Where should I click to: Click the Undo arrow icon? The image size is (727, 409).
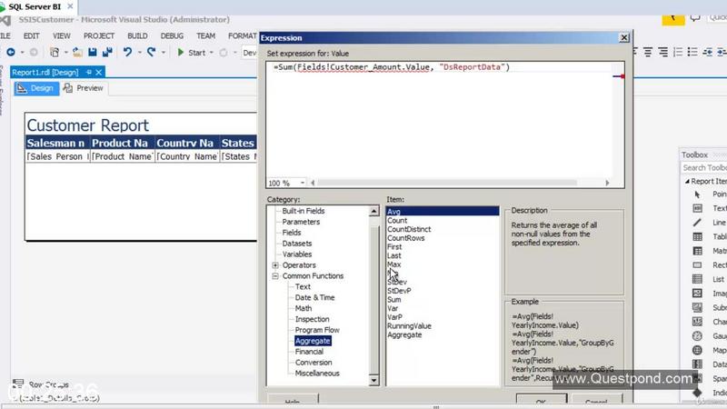pos(127,52)
